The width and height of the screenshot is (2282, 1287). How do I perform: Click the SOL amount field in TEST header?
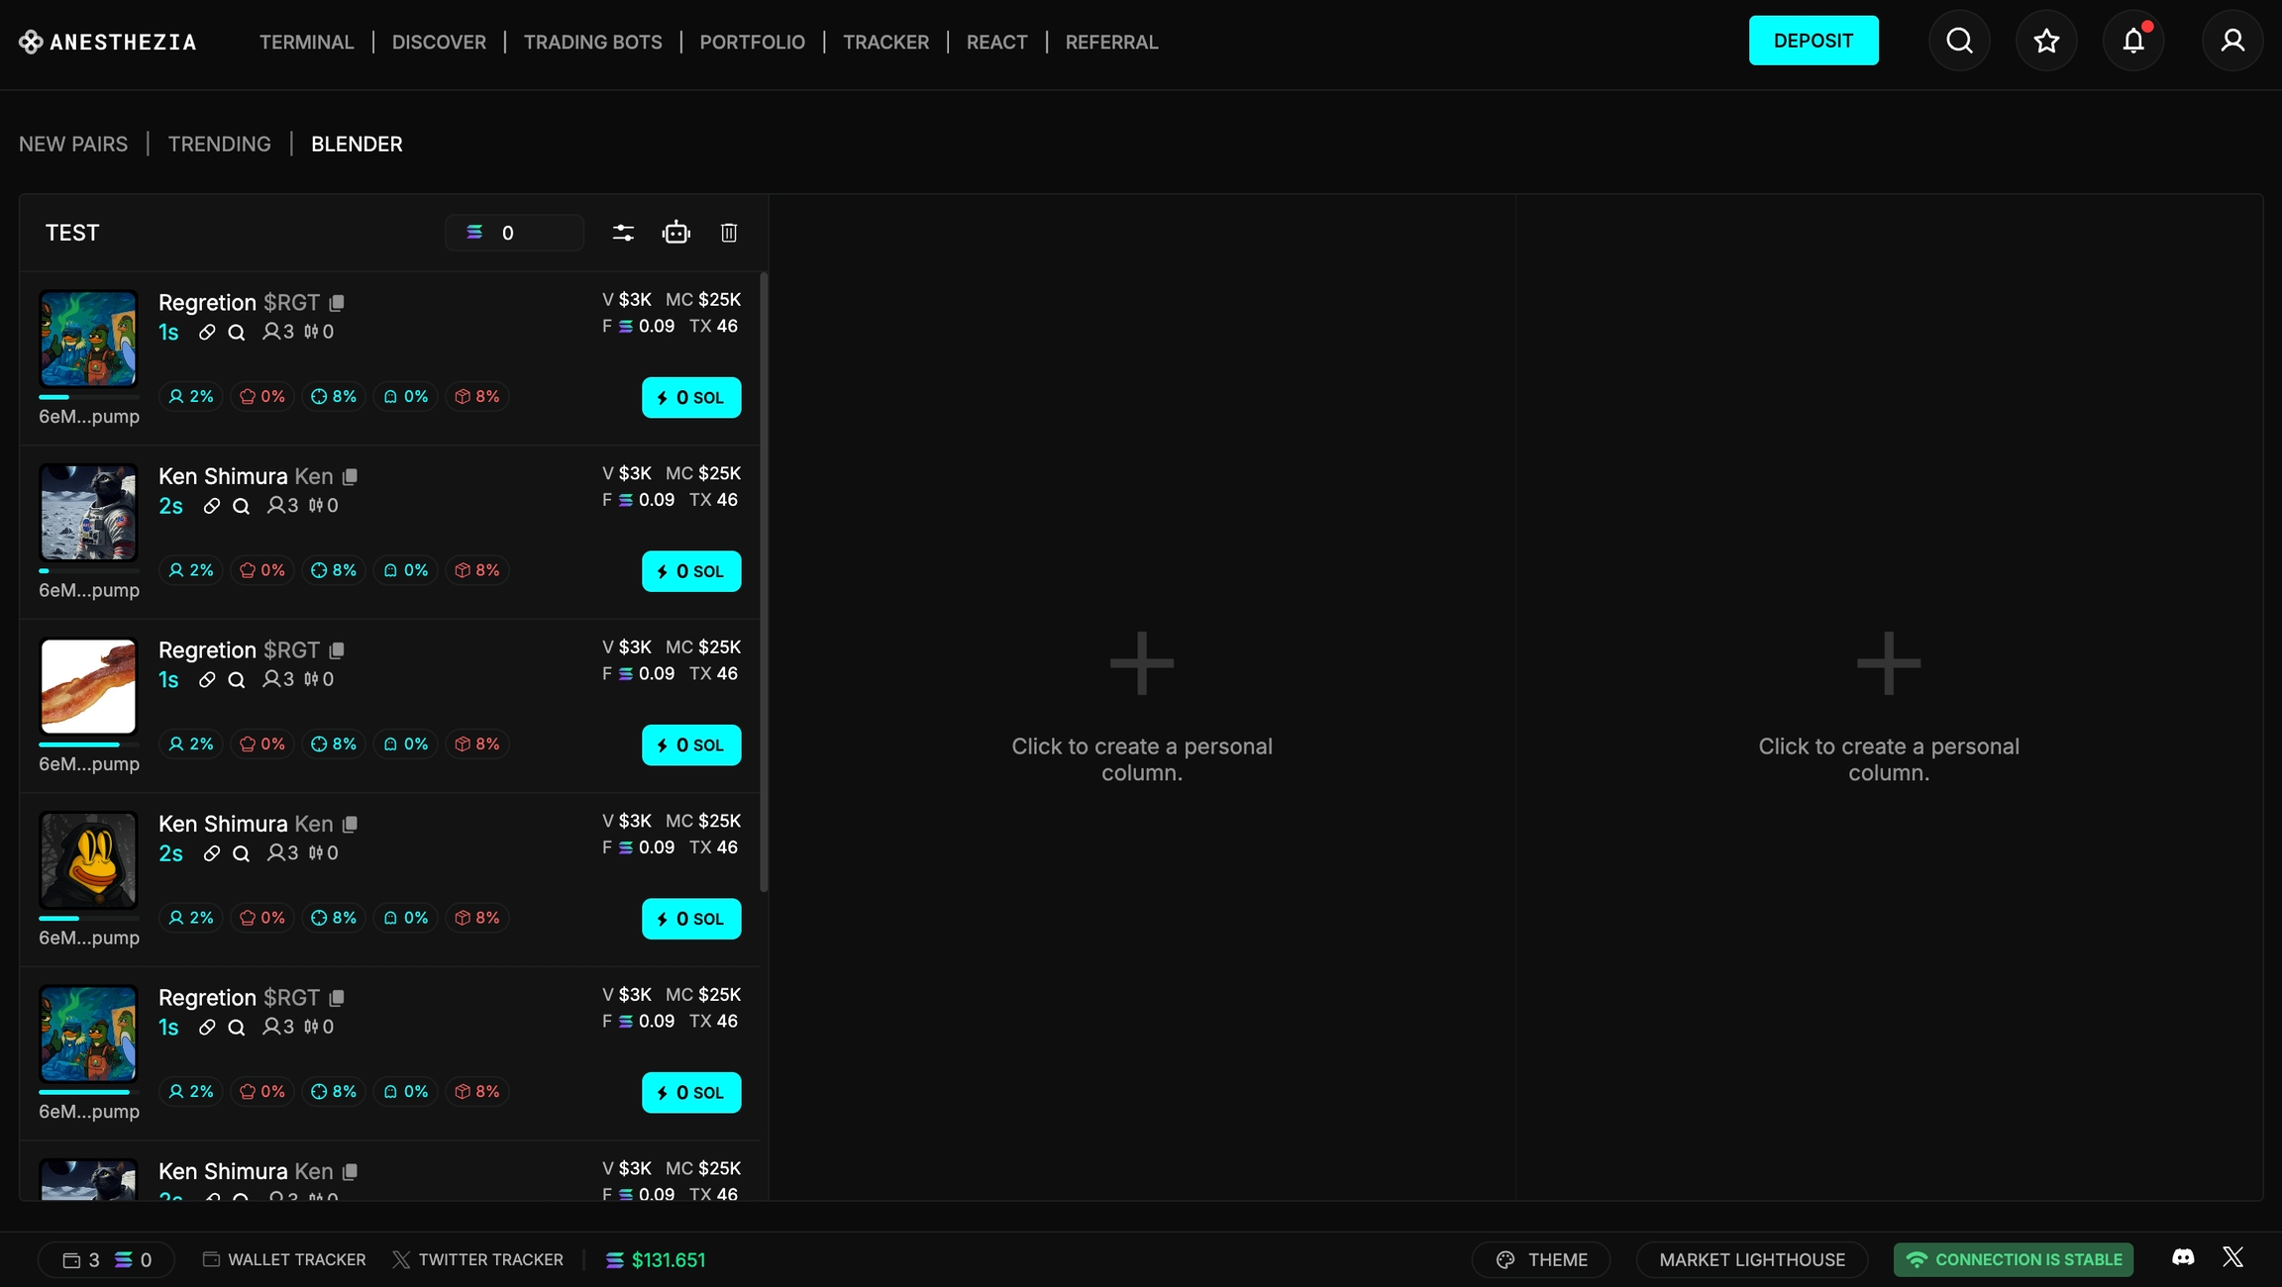coord(515,233)
